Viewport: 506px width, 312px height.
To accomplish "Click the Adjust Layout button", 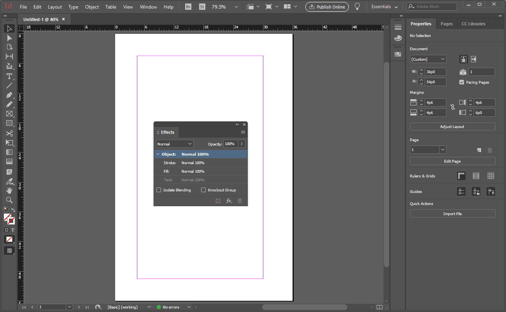I will click(452, 126).
